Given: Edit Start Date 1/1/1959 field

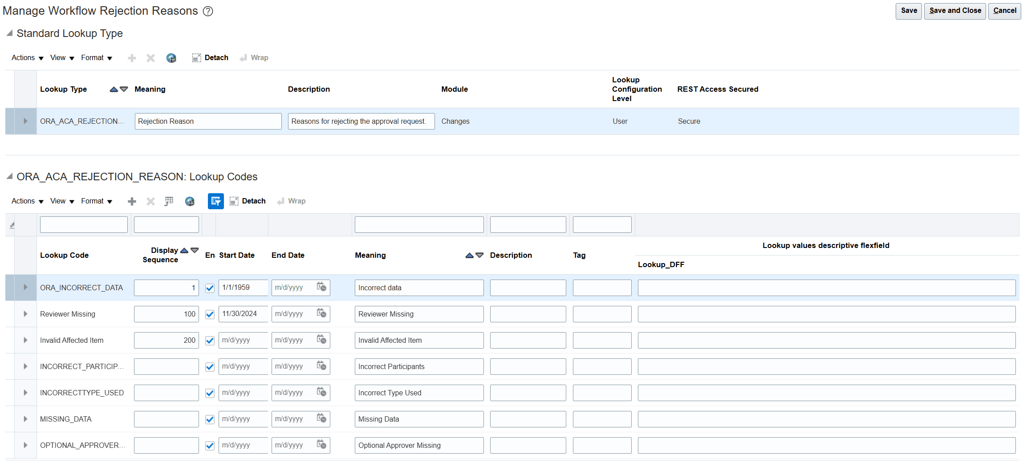Looking at the screenshot, I should point(243,288).
